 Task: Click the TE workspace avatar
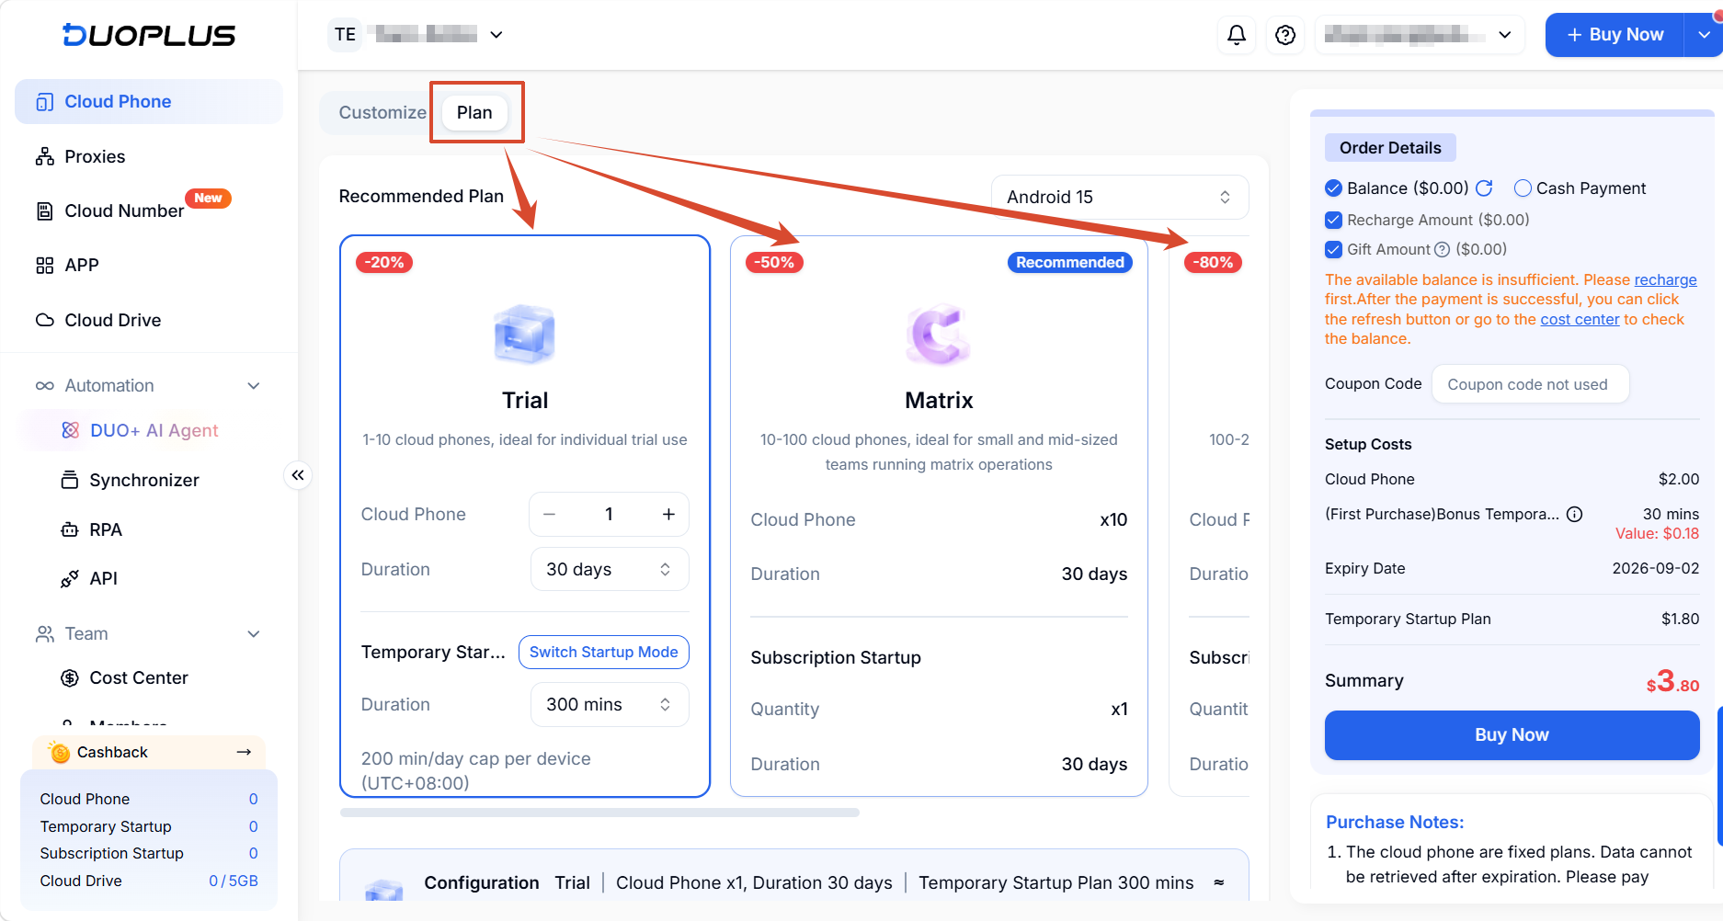click(345, 35)
